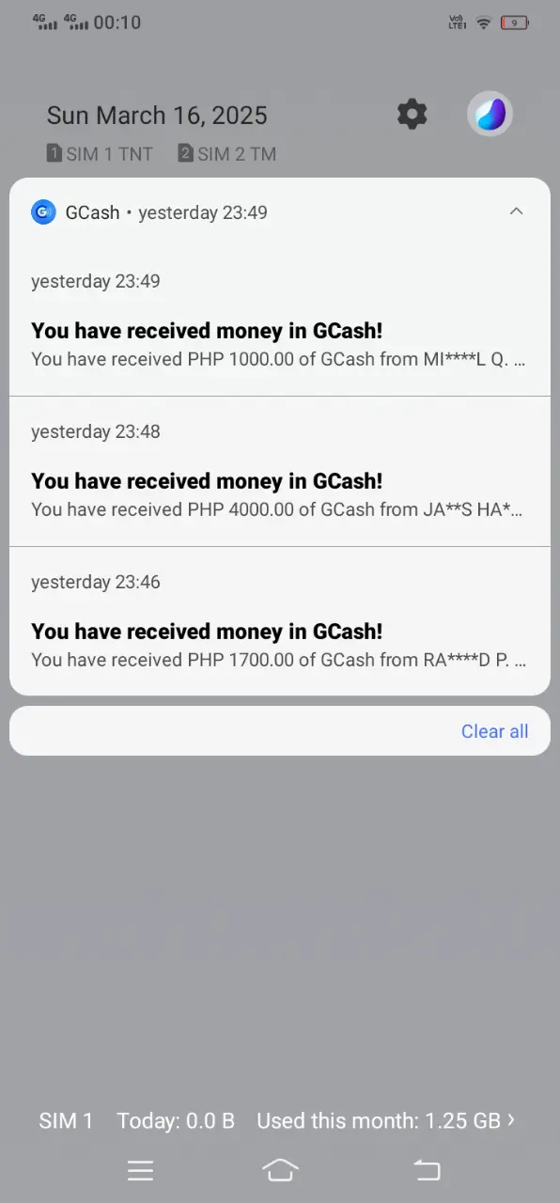Open notification for PHP 4000.00 received
Screen dimensions: 560x1203
pos(280,471)
